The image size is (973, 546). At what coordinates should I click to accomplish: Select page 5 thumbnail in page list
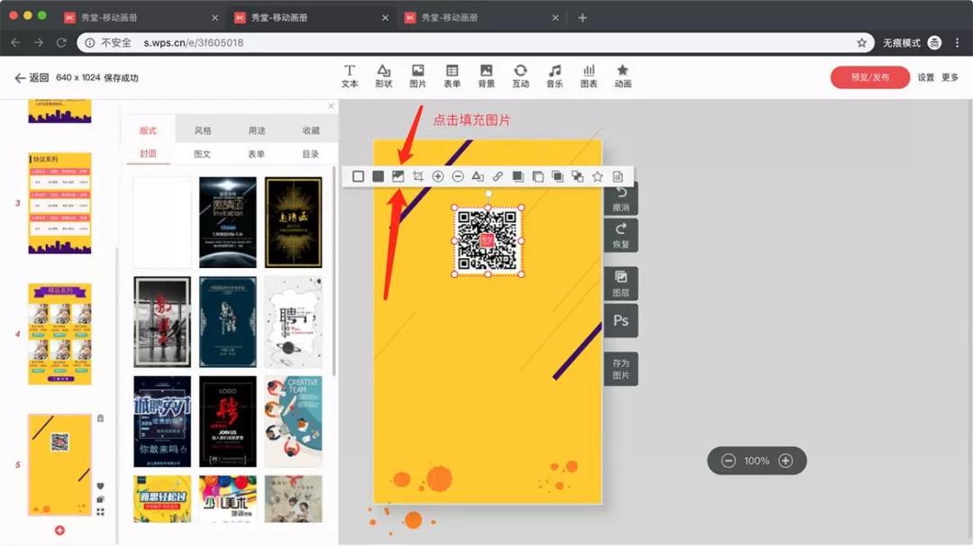[x=59, y=465]
